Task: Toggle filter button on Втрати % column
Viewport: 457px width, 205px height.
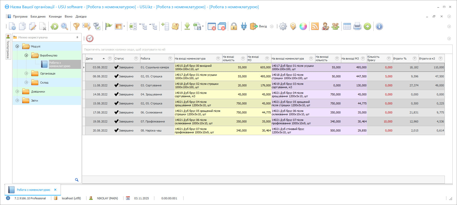Action: click(415, 59)
